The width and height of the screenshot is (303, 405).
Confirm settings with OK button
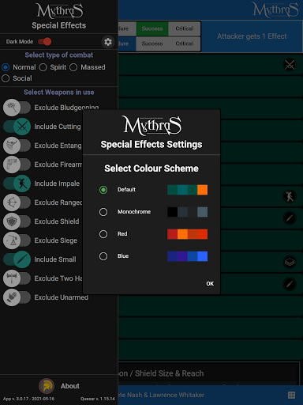click(210, 283)
